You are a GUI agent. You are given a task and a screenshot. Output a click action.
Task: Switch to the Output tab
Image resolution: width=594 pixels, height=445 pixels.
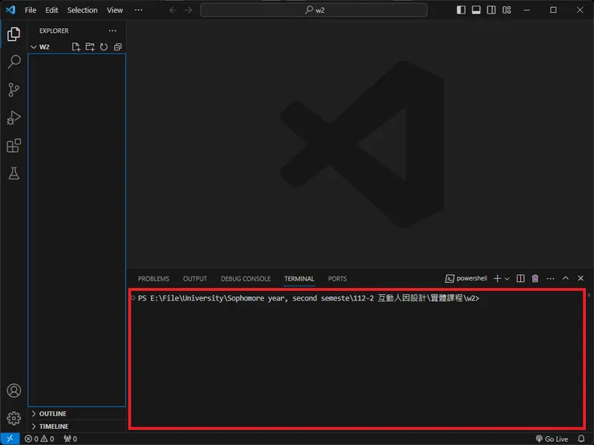[x=195, y=279]
